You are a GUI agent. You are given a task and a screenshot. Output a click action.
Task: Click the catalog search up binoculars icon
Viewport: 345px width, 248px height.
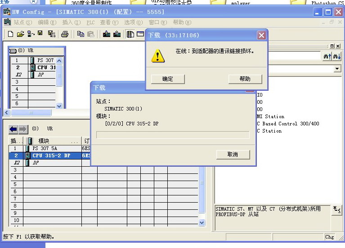coord(327,56)
